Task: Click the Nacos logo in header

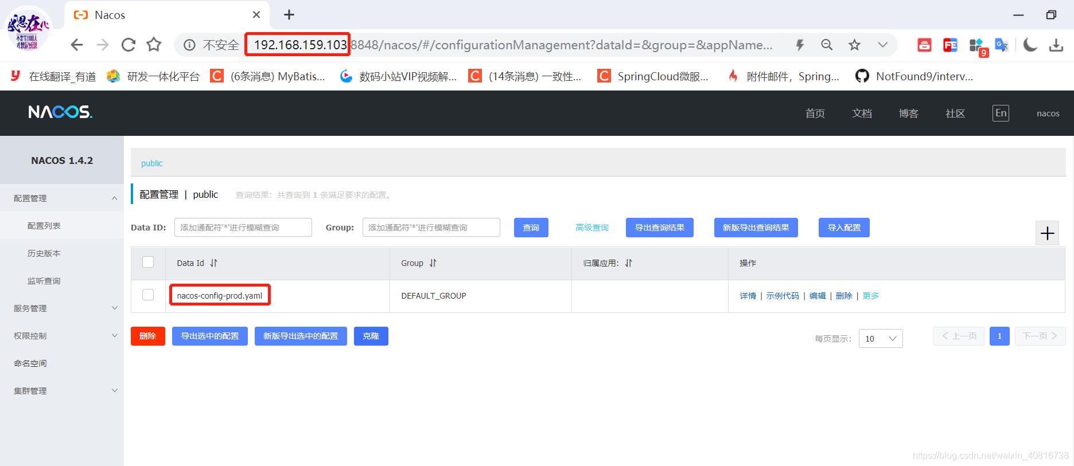Action: click(60, 112)
